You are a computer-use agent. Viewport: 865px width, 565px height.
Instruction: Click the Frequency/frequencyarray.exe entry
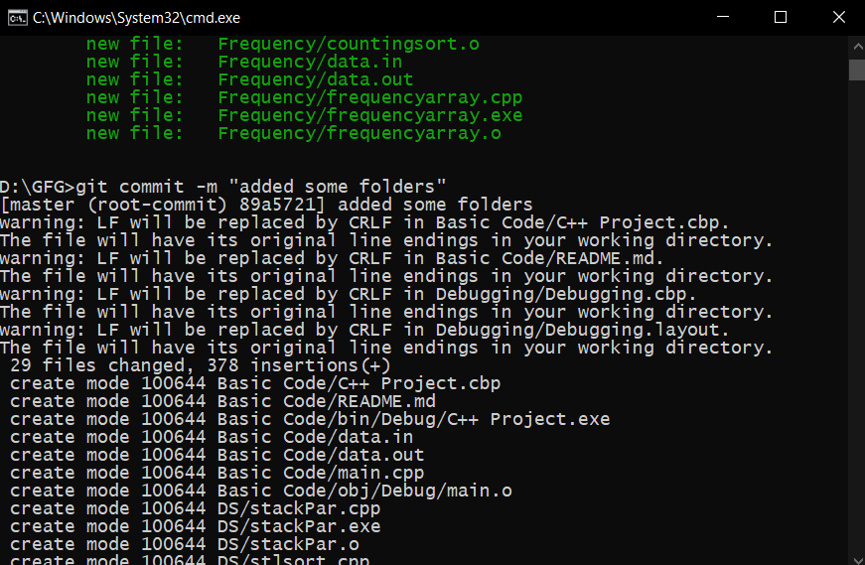[x=370, y=115]
